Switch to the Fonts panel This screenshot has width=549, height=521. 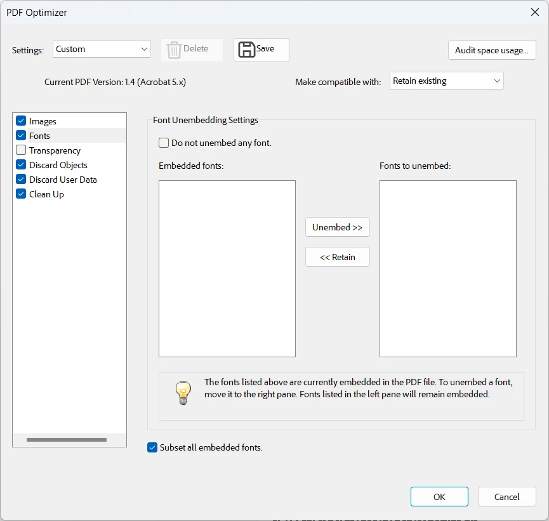[x=39, y=136]
